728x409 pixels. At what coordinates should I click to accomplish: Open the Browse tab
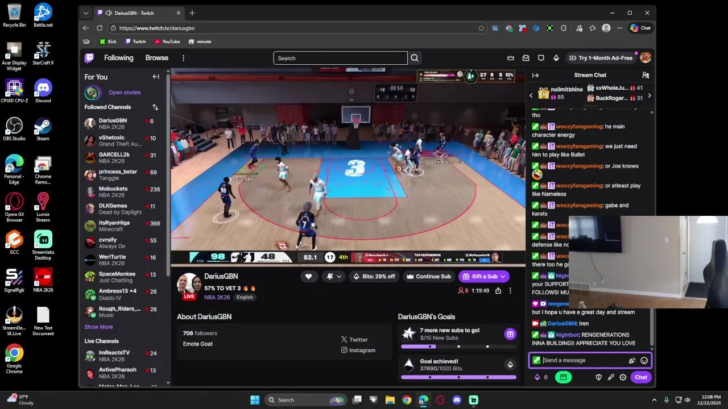tap(156, 58)
